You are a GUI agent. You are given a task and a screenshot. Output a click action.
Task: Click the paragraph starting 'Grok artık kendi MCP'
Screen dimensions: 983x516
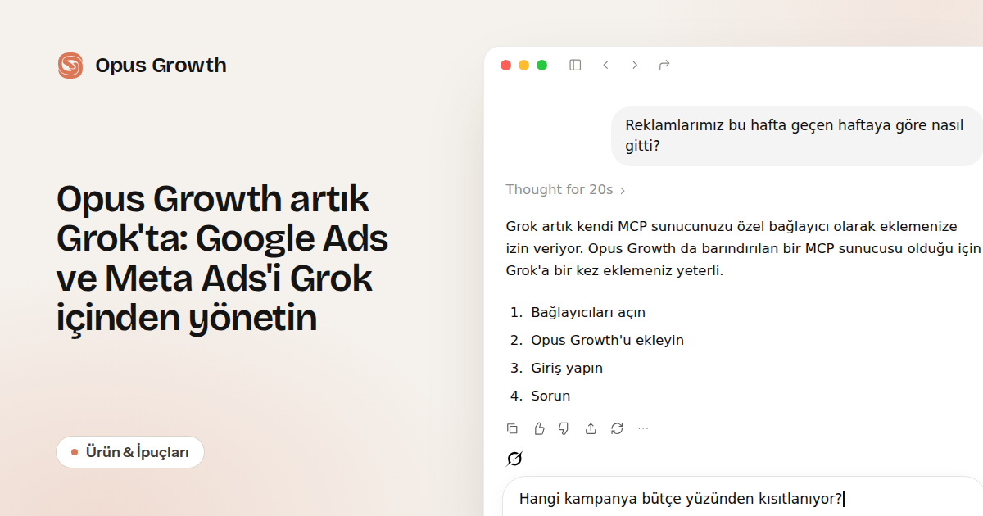point(744,248)
